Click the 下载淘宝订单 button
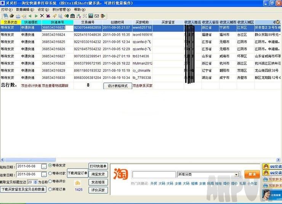 [77, 173]
